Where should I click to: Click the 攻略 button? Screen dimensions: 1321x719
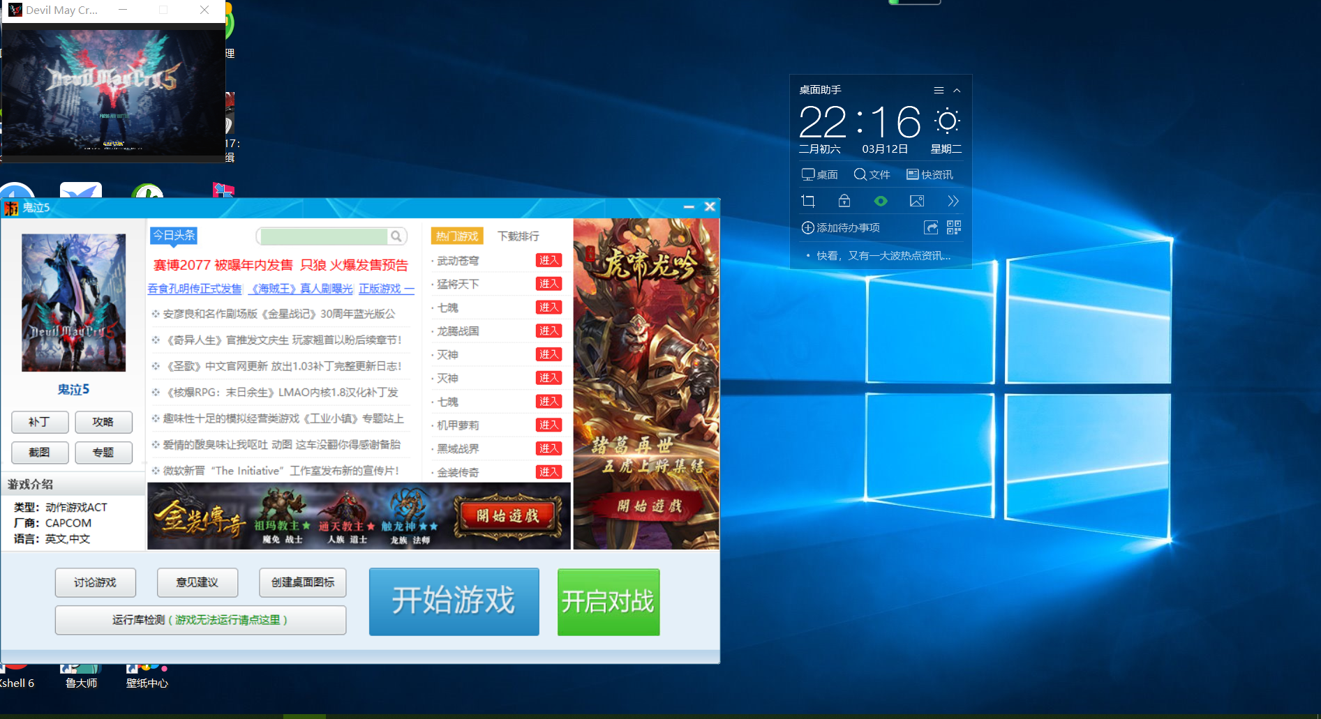[x=103, y=422]
